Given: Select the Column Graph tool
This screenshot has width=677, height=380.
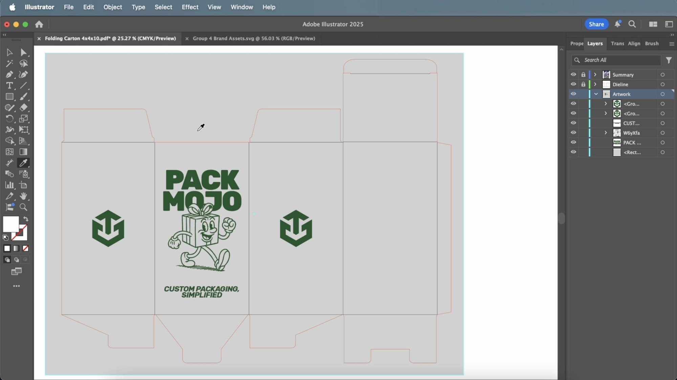Looking at the screenshot, I should pyautogui.click(x=9, y=185).
